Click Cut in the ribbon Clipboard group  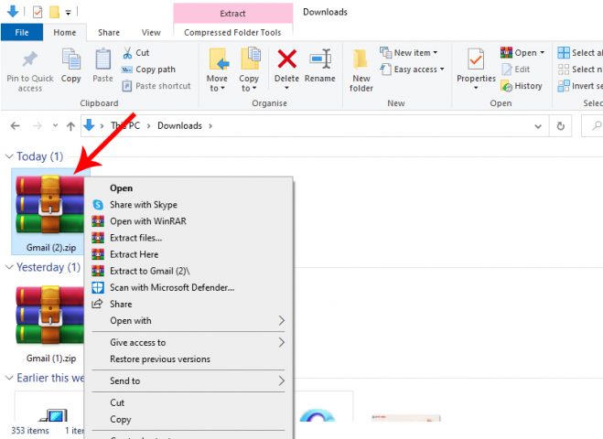tap(135, 53)
